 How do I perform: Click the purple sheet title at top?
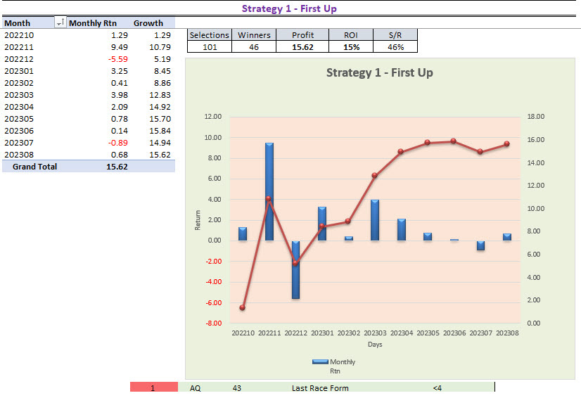coord(290,9)
